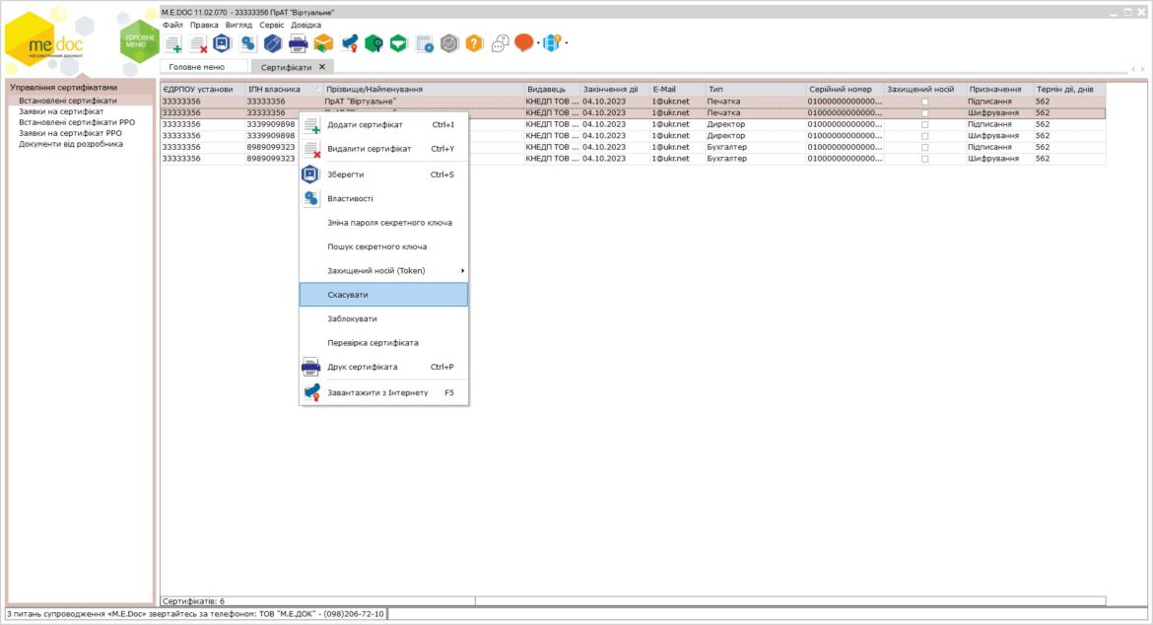Toggle Захищений носій checkbox in Бухгалтер Підписання row
This screenshot has width=1153, height=625.
click(925, 148)
